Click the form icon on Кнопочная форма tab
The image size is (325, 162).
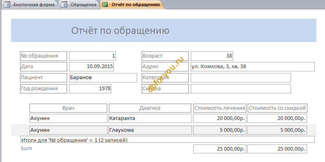pyautogui.click(x=7, y=4)
